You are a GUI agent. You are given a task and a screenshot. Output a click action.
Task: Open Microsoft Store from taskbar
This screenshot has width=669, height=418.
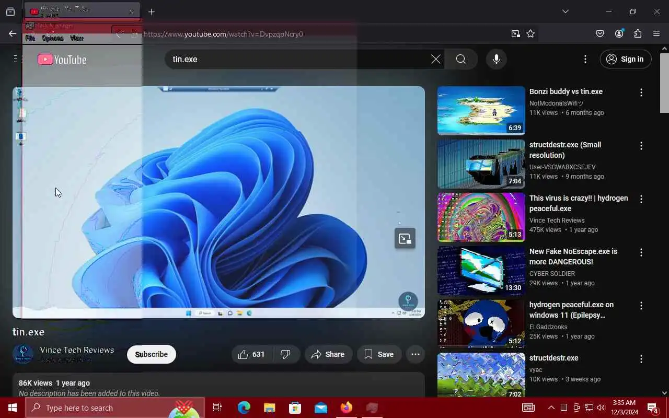click(x=295, y=408)
